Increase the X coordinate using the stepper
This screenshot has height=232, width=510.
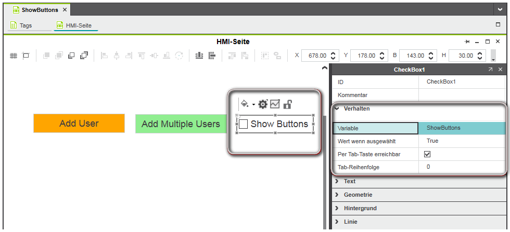pyautogui.click(x=334, y=53)
